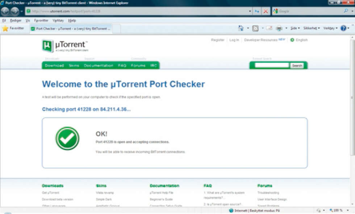The height and width of the screenshot is (214, 355).
Task: Click the vertical page scrollbar
Action: point(352,97)
